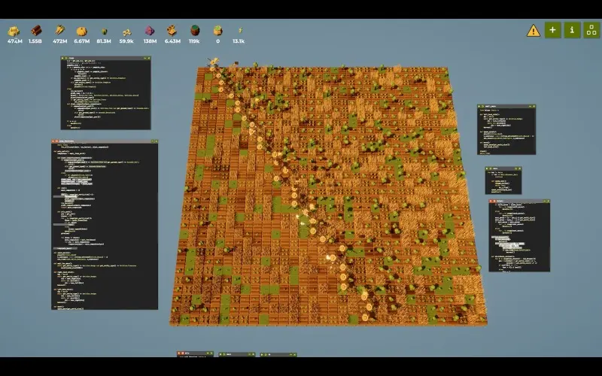Viewport: 602px width, 376px height.
Task: Click the resource icon showing 119k
Action: (x=194, y=31)
